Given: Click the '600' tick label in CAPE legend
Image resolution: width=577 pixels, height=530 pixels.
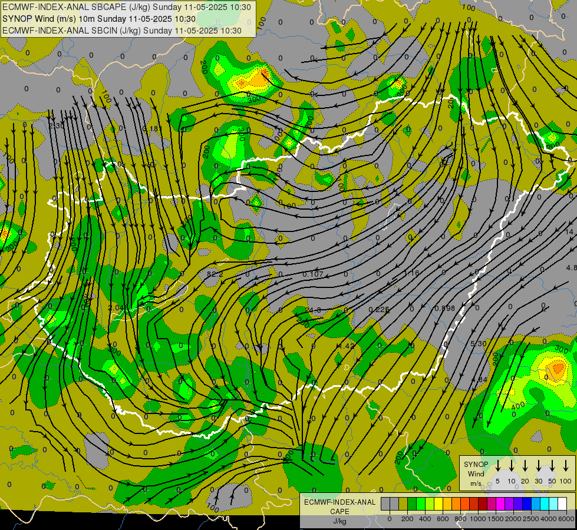Looking at the screenshot, I should (443, 519).
